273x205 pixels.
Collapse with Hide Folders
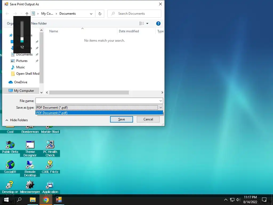point(17,120)
